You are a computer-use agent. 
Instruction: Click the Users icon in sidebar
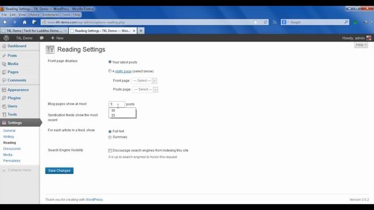4,106
